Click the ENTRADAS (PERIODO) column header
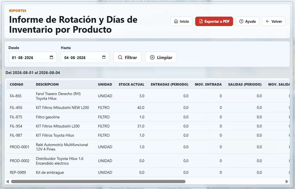Image resolution: width=295 pixels, height=189 pixels. point(169,84)
